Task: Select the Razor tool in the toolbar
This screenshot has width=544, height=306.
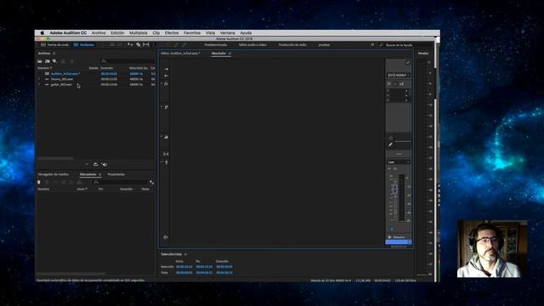Action: pos(138,45)
